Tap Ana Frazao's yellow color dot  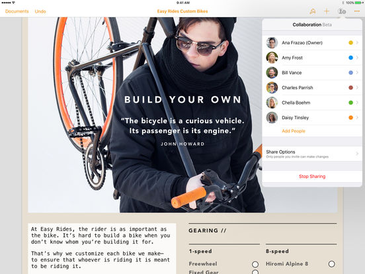(x=350, y=42)
